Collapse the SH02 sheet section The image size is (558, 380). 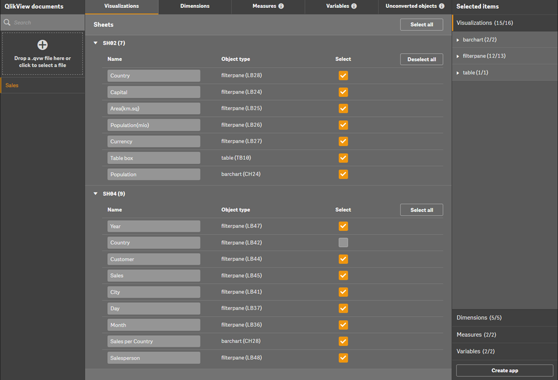point(95,43)
